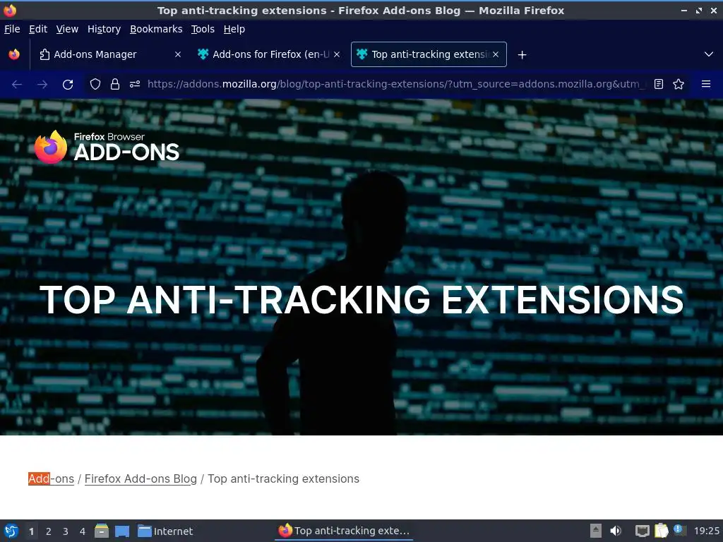Click the Firefox View pinned icon
The image size is (723, 542).
(14, 54)
